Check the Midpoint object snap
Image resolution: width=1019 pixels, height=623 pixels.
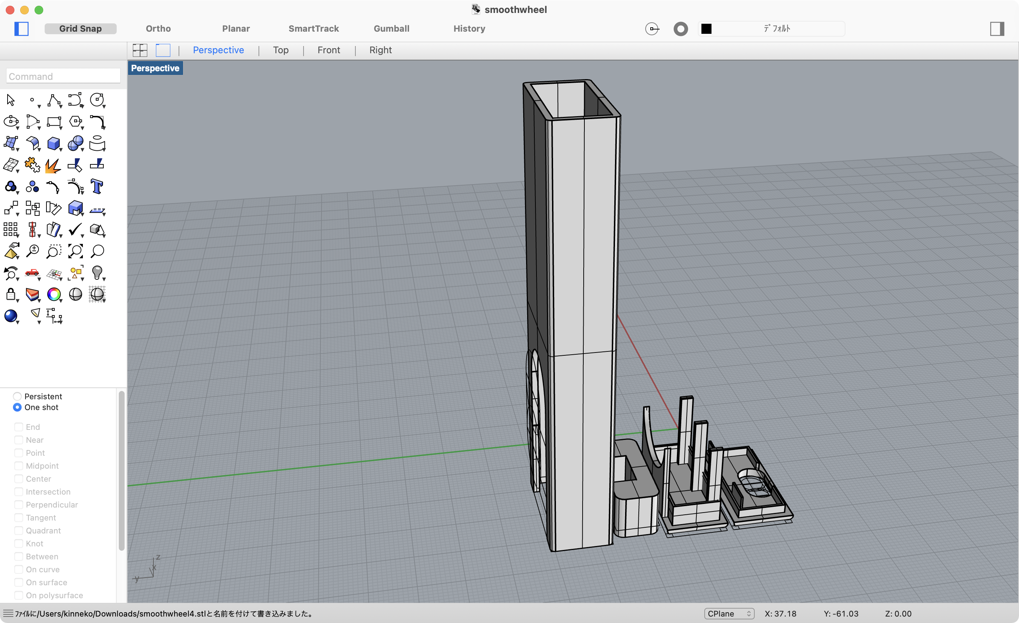pyautogui.click(x=19, y=465)
